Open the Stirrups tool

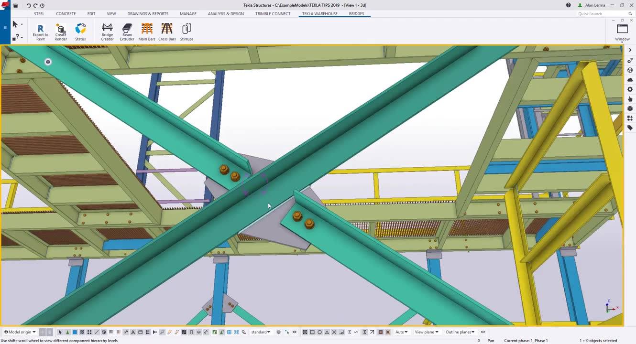186,32
